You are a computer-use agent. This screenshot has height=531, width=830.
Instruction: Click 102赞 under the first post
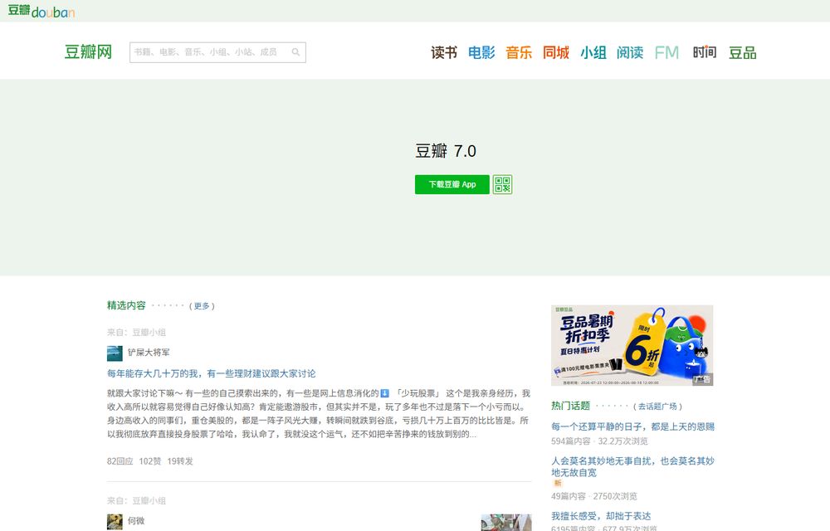click(149, 461)
